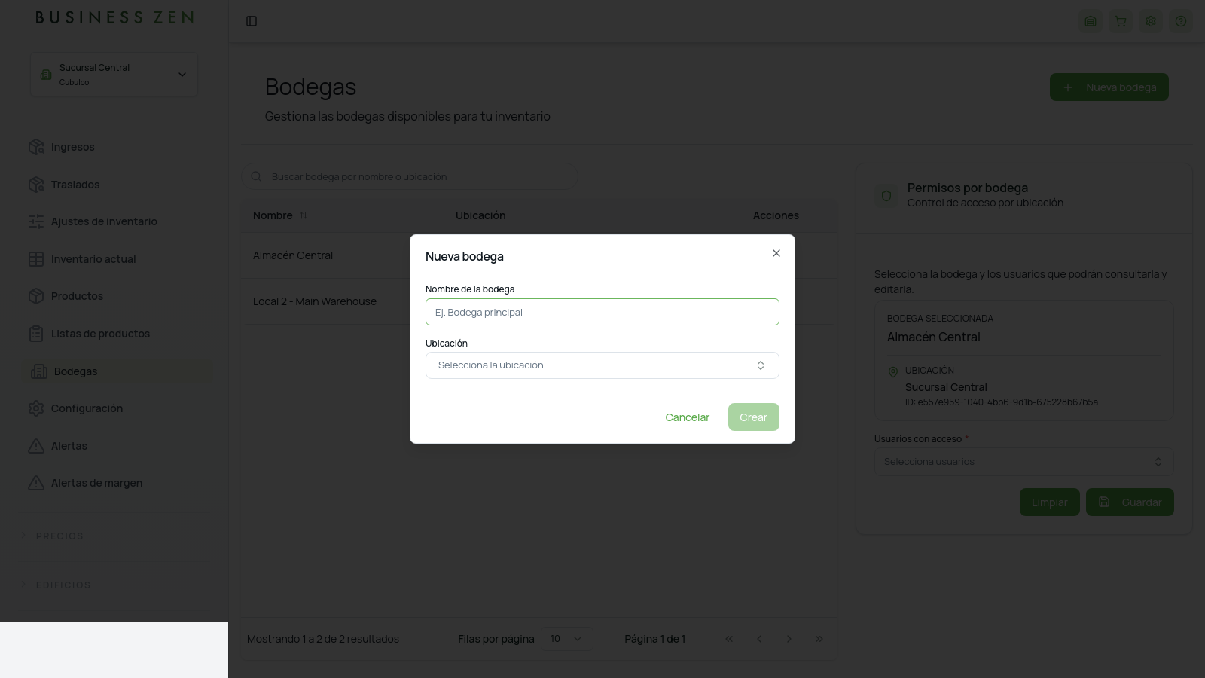The width and height of the screenshot is (1205, 678).
Task: Click the Alertas warning icon
Action: [36, 446]
